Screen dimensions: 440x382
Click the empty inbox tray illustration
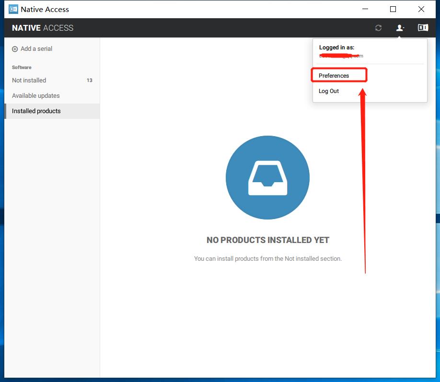[x=267, y=178]
